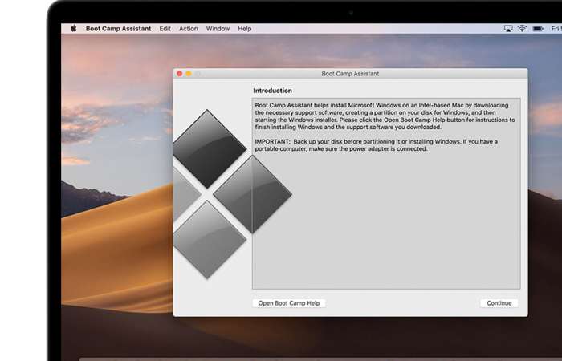562x361 pixels.
Task: Click the AirPlay display icon in menu bar
Action: (508, 28)
